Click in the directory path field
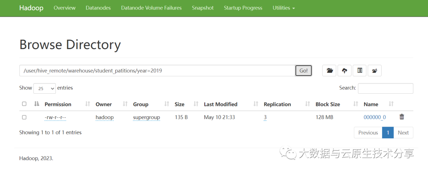Viewport: 428px width, 172px height. coord(157,71)
